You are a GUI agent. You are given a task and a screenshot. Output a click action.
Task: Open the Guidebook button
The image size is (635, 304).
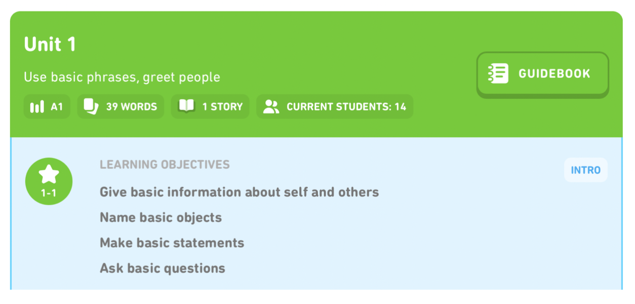542,74
